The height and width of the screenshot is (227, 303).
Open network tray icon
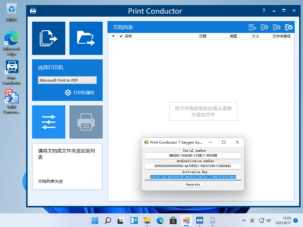click(x=262, y=220)
